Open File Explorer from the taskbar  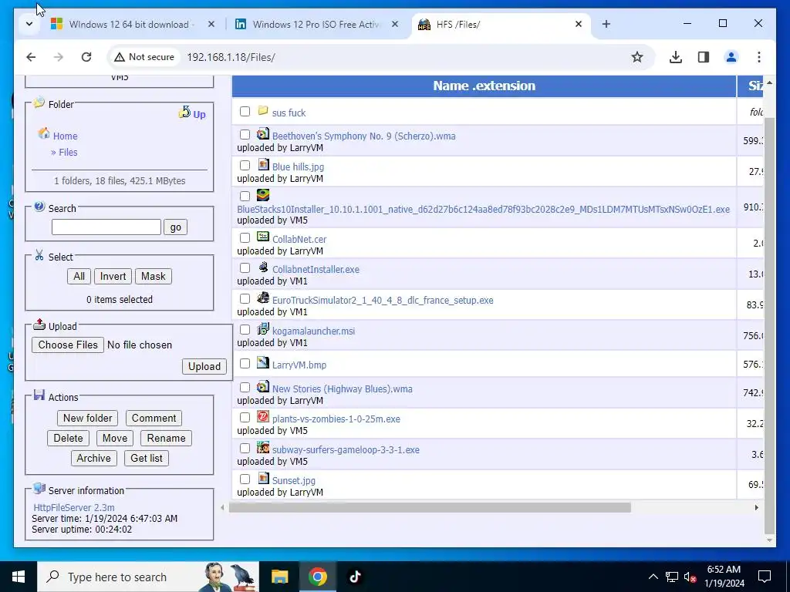coord(279,577)
